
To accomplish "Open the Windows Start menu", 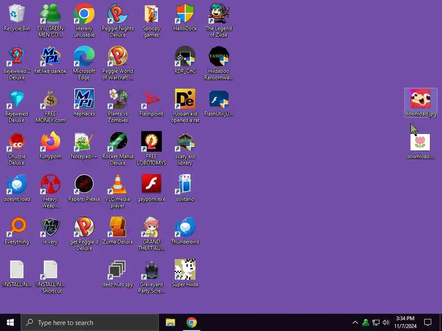I will point(10,322).
